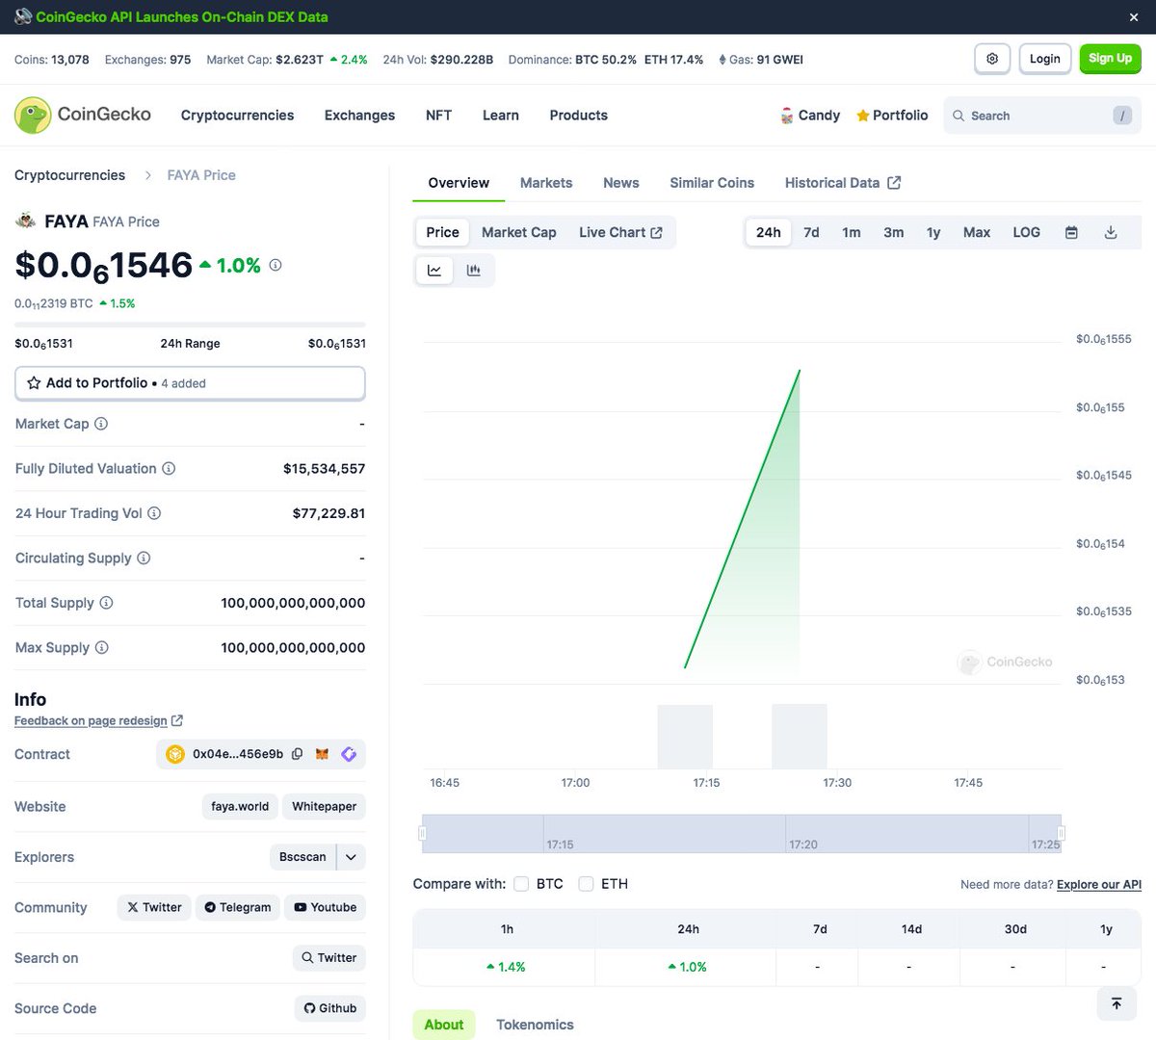Viewport: 1156px width, 1040px height.
Task: Switch to line chart view icon
Action: pos(434,271)
